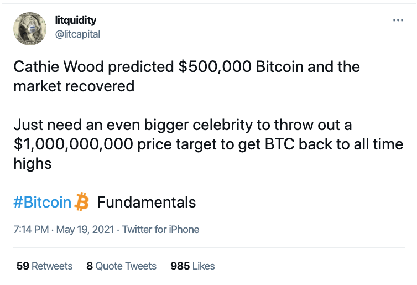Click the words 'market recovered' in the tweet
Viewport: 417px width, 285px height.
[x=74, y=86]
